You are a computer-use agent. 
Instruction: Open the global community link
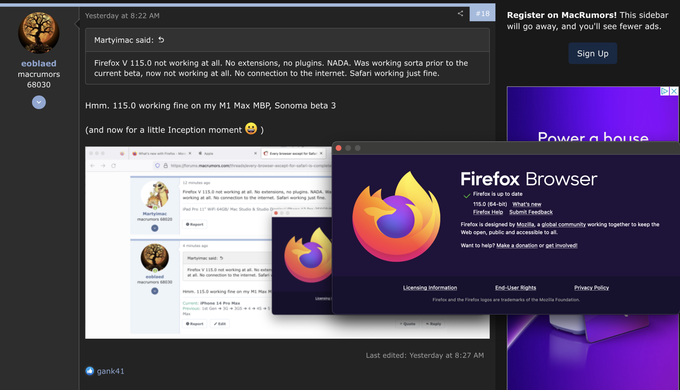pyautogui.click(x=563, y=224)
